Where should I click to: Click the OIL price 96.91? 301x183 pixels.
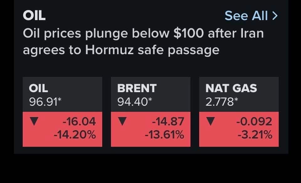[43, 102]
